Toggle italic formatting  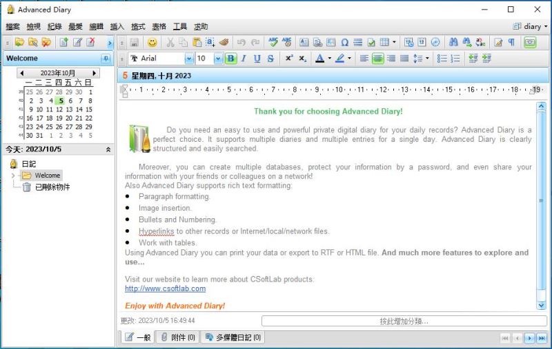click(x=244, y=59)
